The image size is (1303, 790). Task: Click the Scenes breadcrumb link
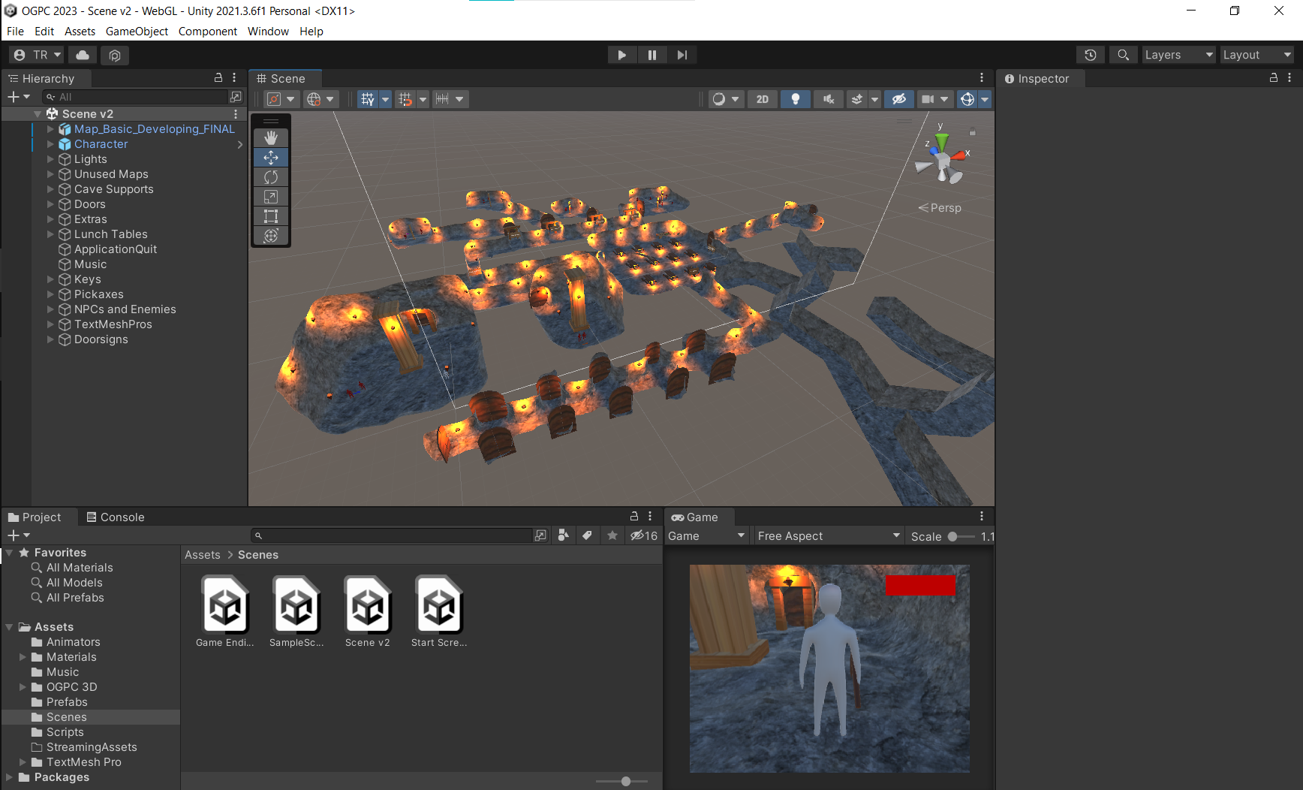coord(257,555)
